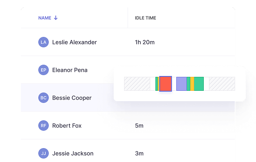Image resolution: width=256 pixels, height=162 pixels.
Task: Open Eleanor Pena's name
Action: pos(70,70)
